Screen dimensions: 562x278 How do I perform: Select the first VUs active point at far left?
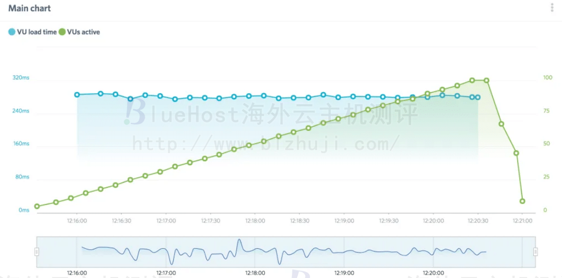37,206
